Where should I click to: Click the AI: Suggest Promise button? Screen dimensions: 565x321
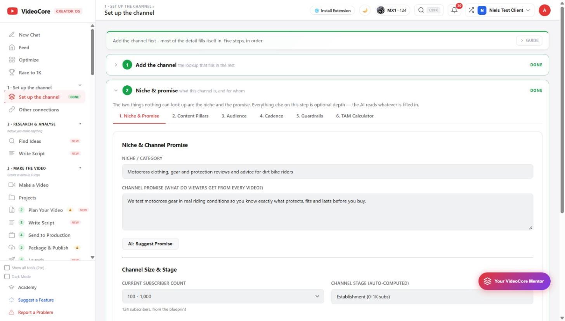150,244
